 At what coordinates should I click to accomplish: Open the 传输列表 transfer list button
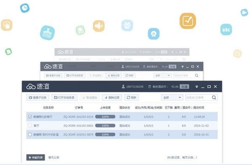coord(36,157)
